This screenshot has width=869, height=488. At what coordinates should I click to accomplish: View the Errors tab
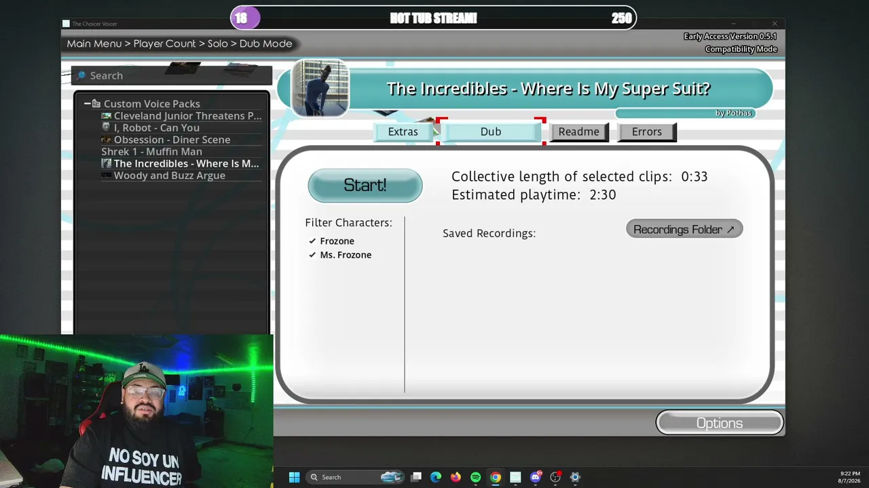click(647, 131)
